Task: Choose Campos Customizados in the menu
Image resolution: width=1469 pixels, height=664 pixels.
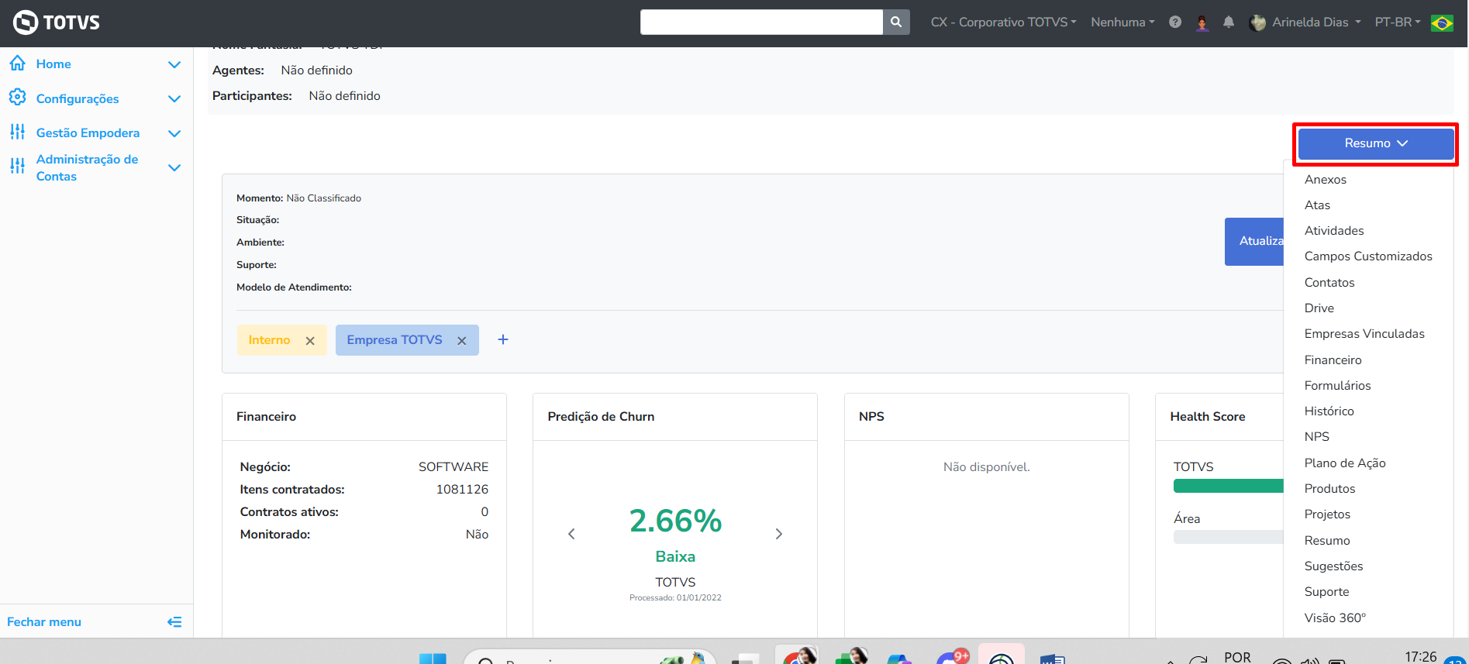Action: pyautogui.click(x=1368, y=256)
